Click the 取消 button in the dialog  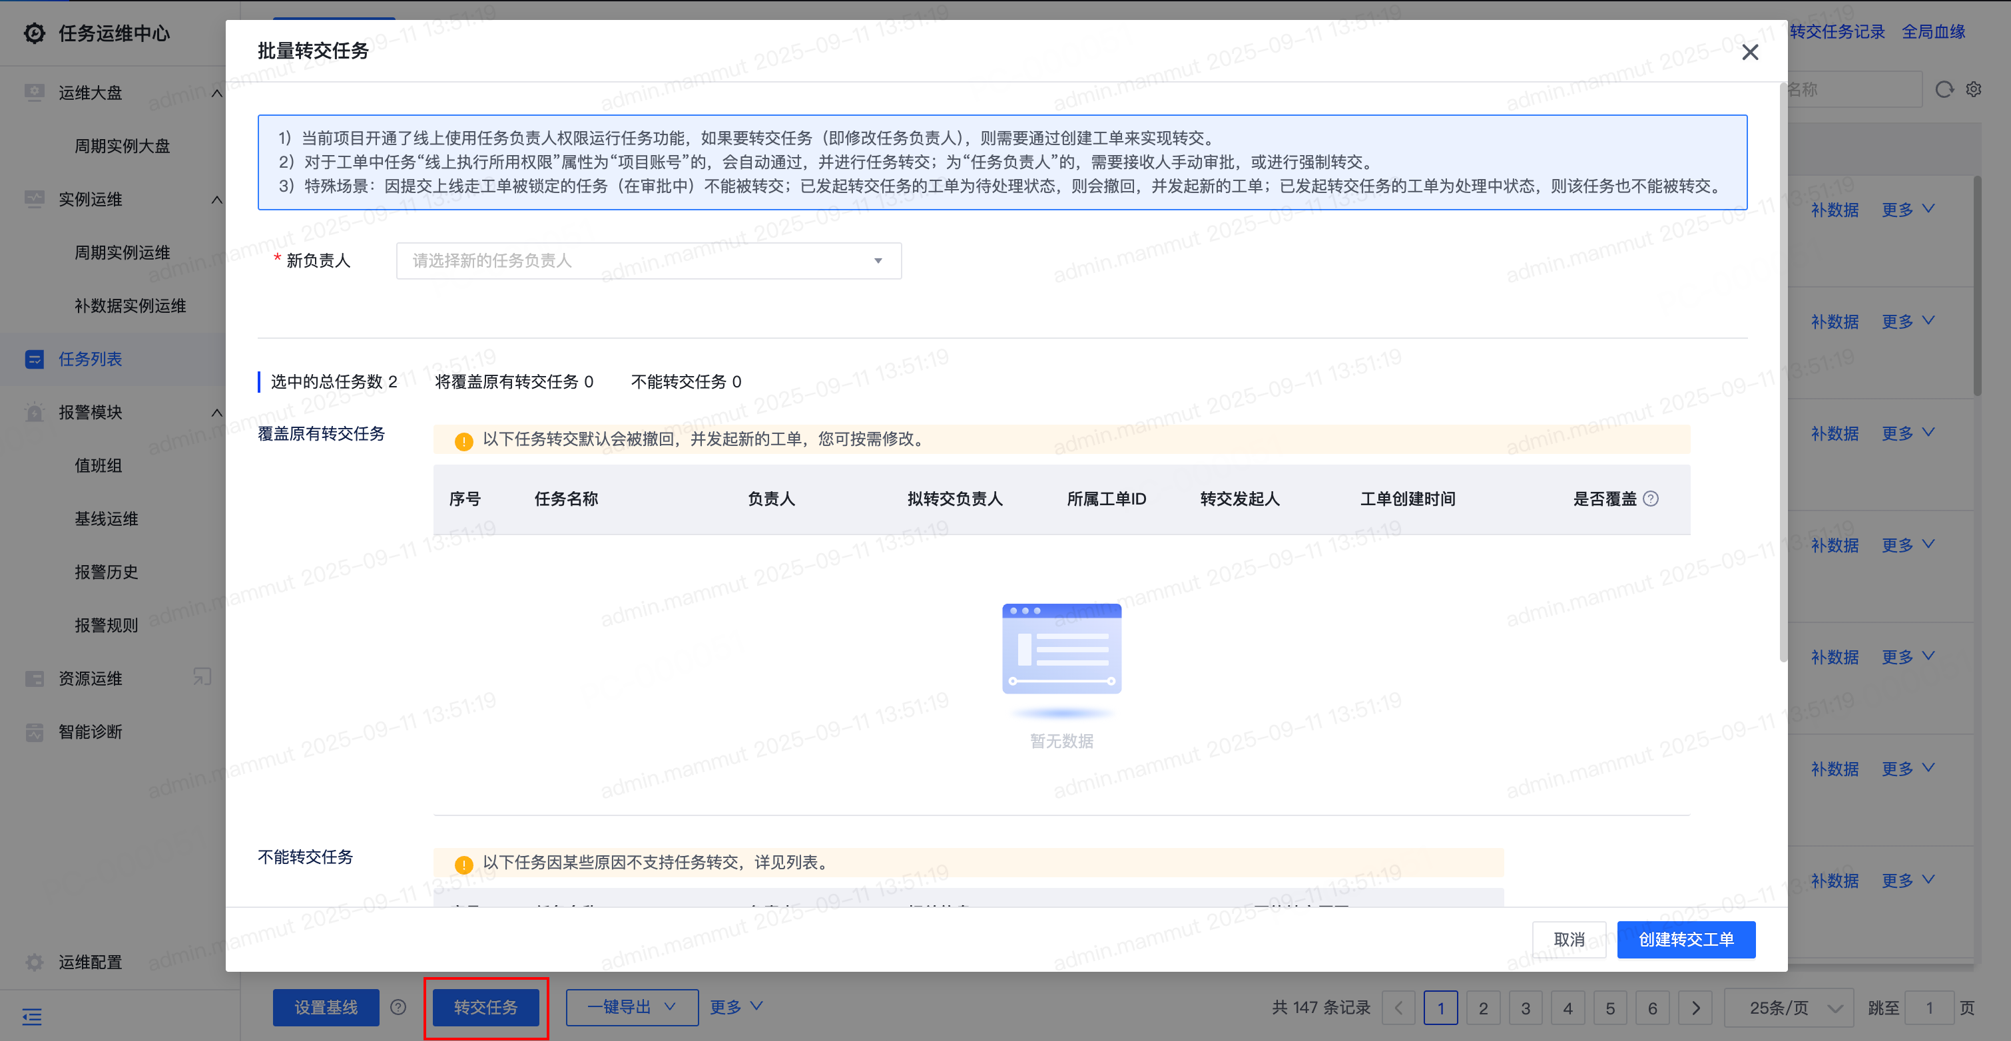tap(1568, 938)
